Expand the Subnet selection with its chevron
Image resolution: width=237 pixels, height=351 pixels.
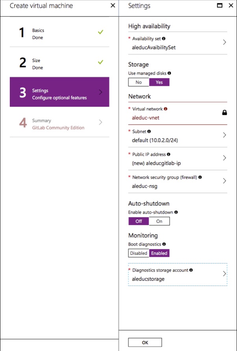(x=224, y=135)
